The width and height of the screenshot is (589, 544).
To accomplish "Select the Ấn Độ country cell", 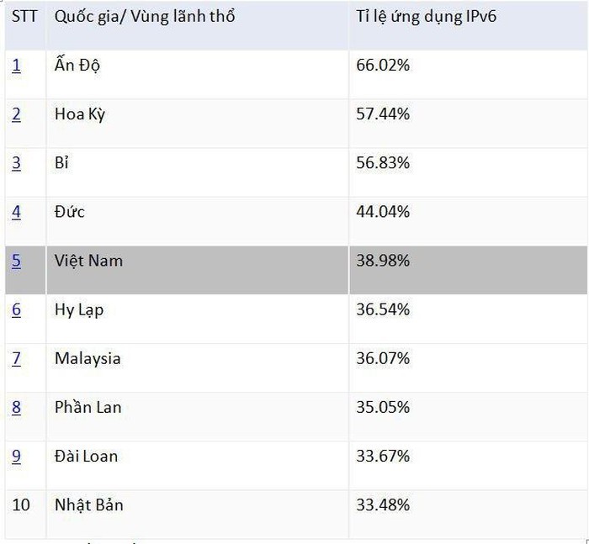I will (x=77, y=65).
